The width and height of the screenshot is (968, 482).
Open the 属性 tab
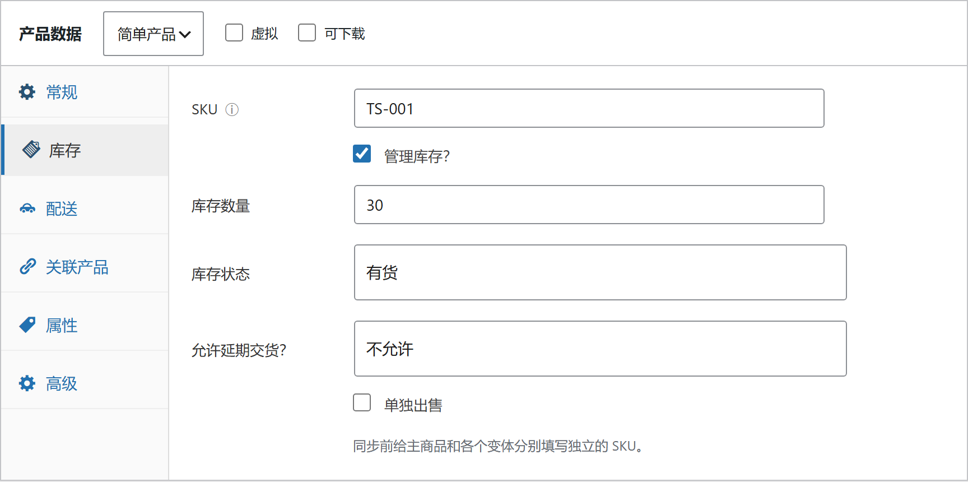pos(85,325)
